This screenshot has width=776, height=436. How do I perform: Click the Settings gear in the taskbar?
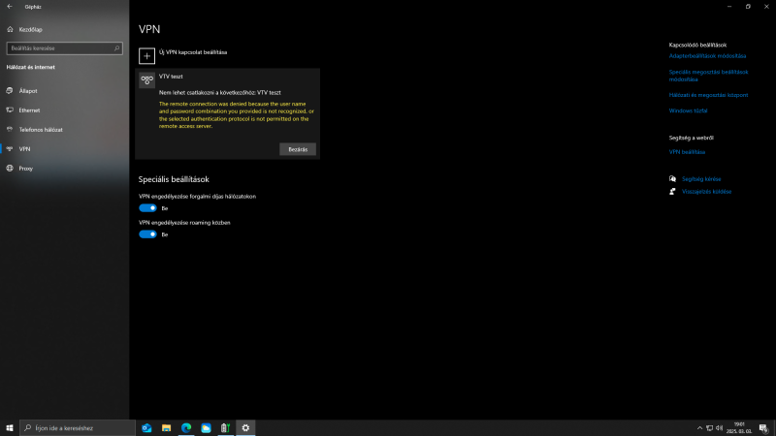pyautogui.click(x=245, y=428)
